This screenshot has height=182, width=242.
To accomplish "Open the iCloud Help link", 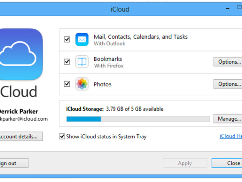I will tap(231, 136).
